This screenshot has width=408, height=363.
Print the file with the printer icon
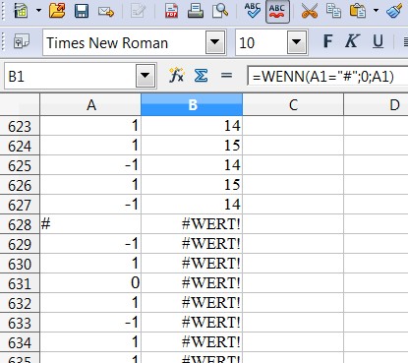[x=196, y=11]
